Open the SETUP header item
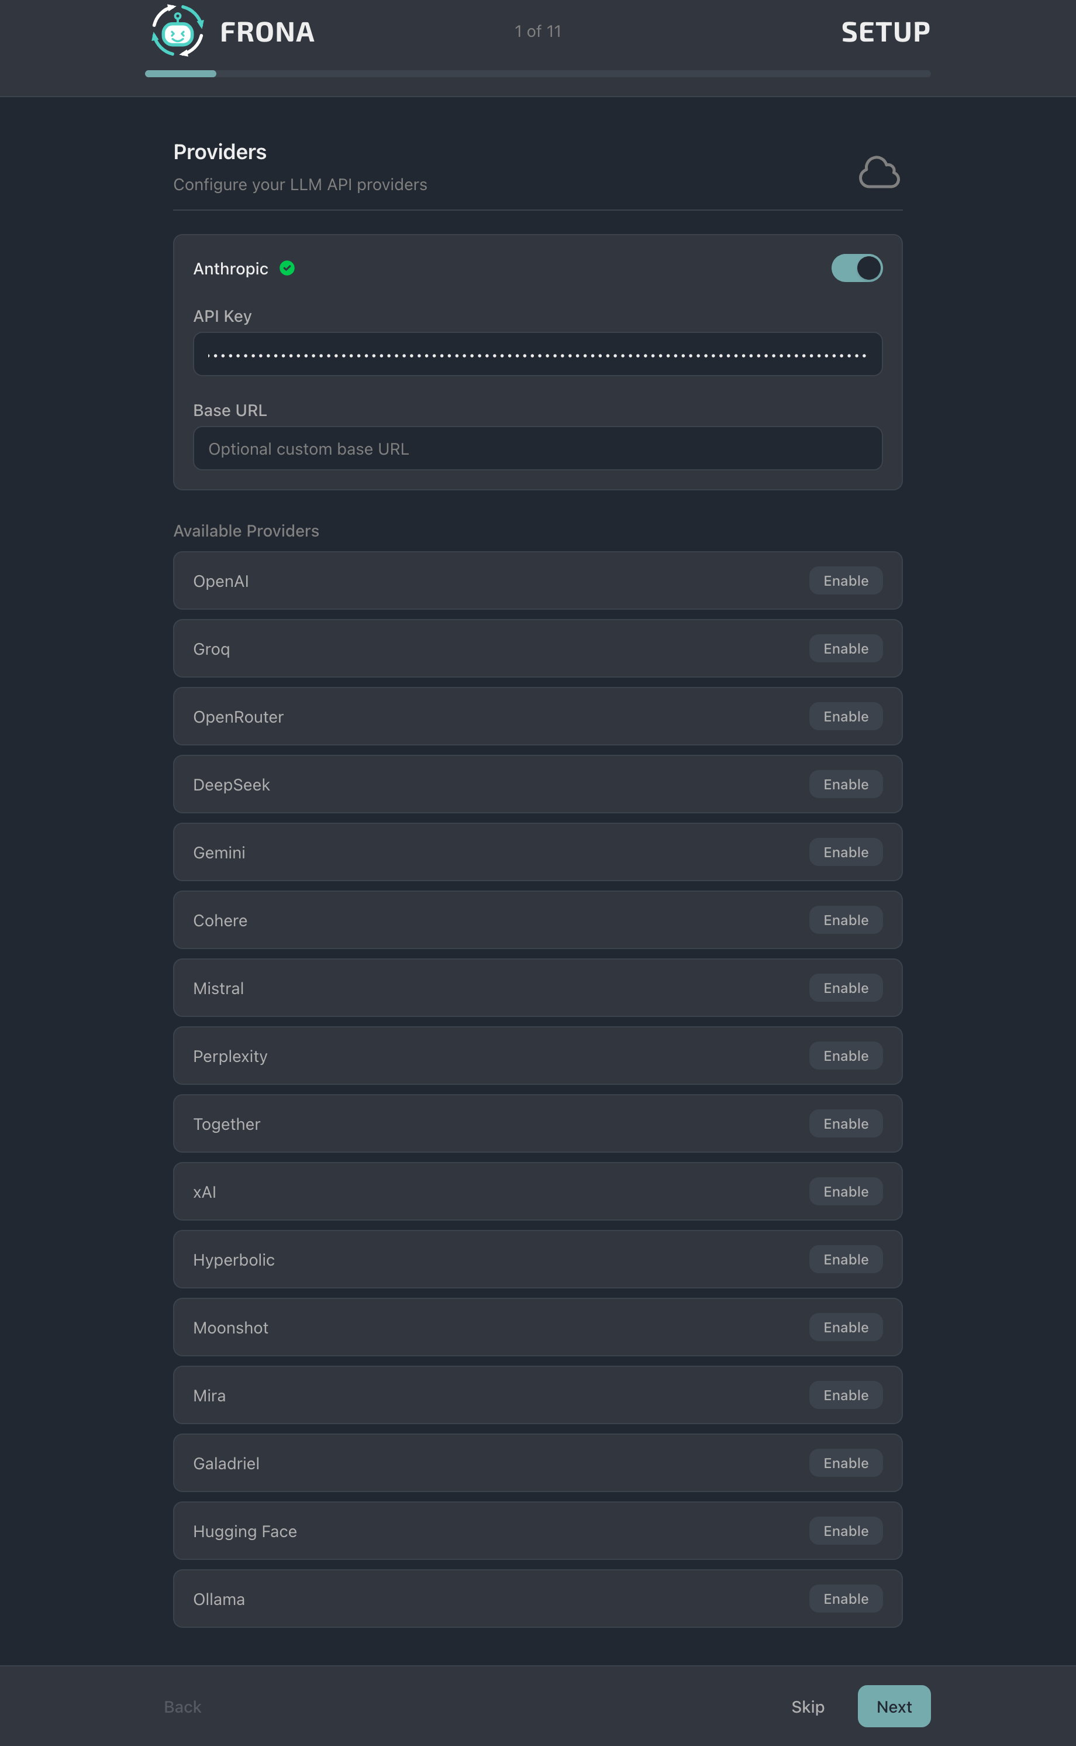This screenshot has height=1746, width=1076. [x=885, y=32]
